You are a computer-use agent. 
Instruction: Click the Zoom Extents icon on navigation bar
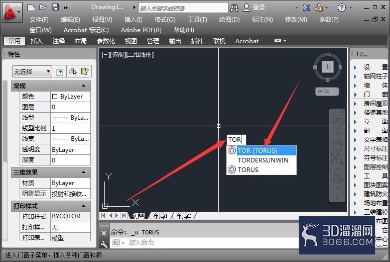(337, 158)
